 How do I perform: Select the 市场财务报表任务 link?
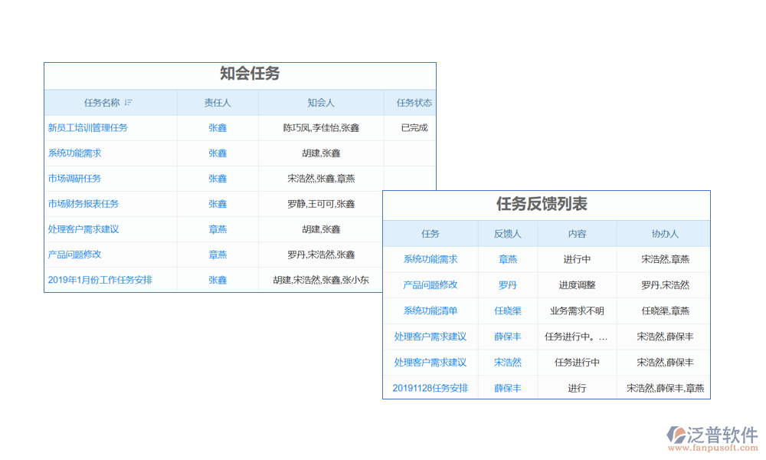pyautogui.click(x=83, y=204)
